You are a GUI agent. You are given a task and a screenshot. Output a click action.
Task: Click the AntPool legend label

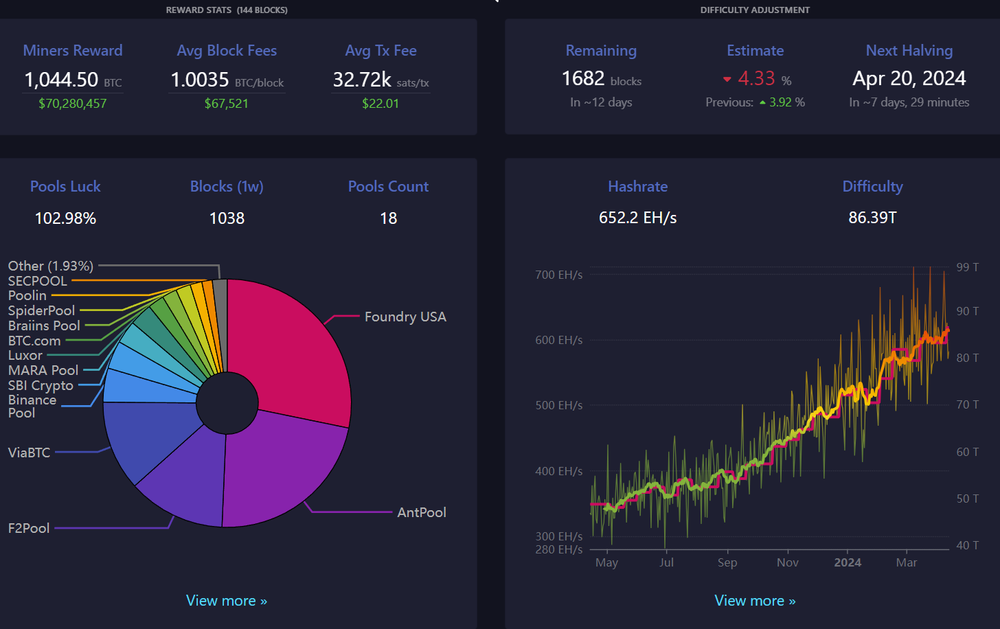coord(422,512)
